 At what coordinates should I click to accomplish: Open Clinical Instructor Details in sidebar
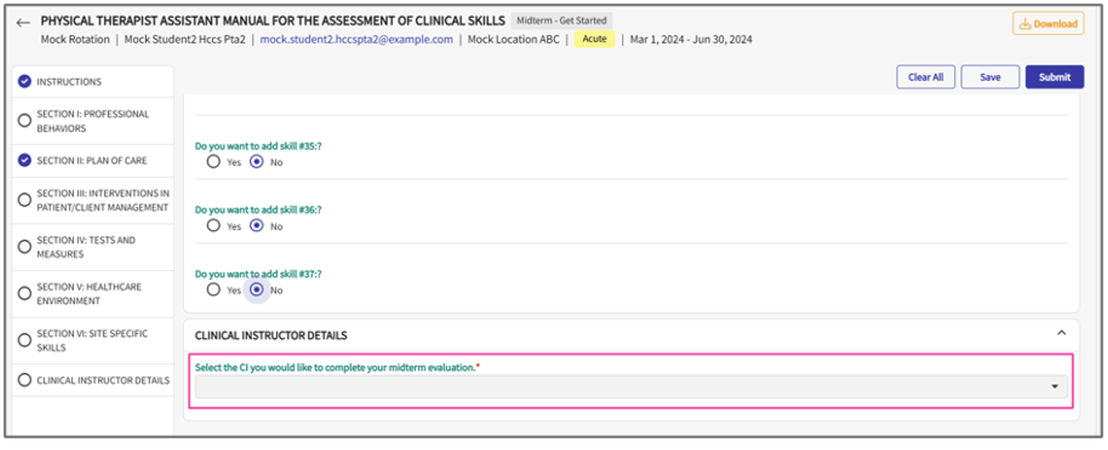[x=103, y=381]
